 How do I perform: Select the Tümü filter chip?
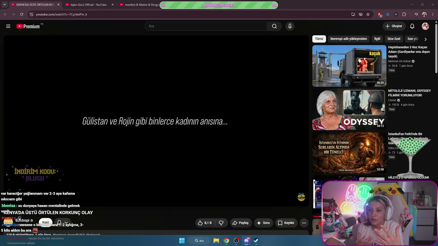(319, 39)
